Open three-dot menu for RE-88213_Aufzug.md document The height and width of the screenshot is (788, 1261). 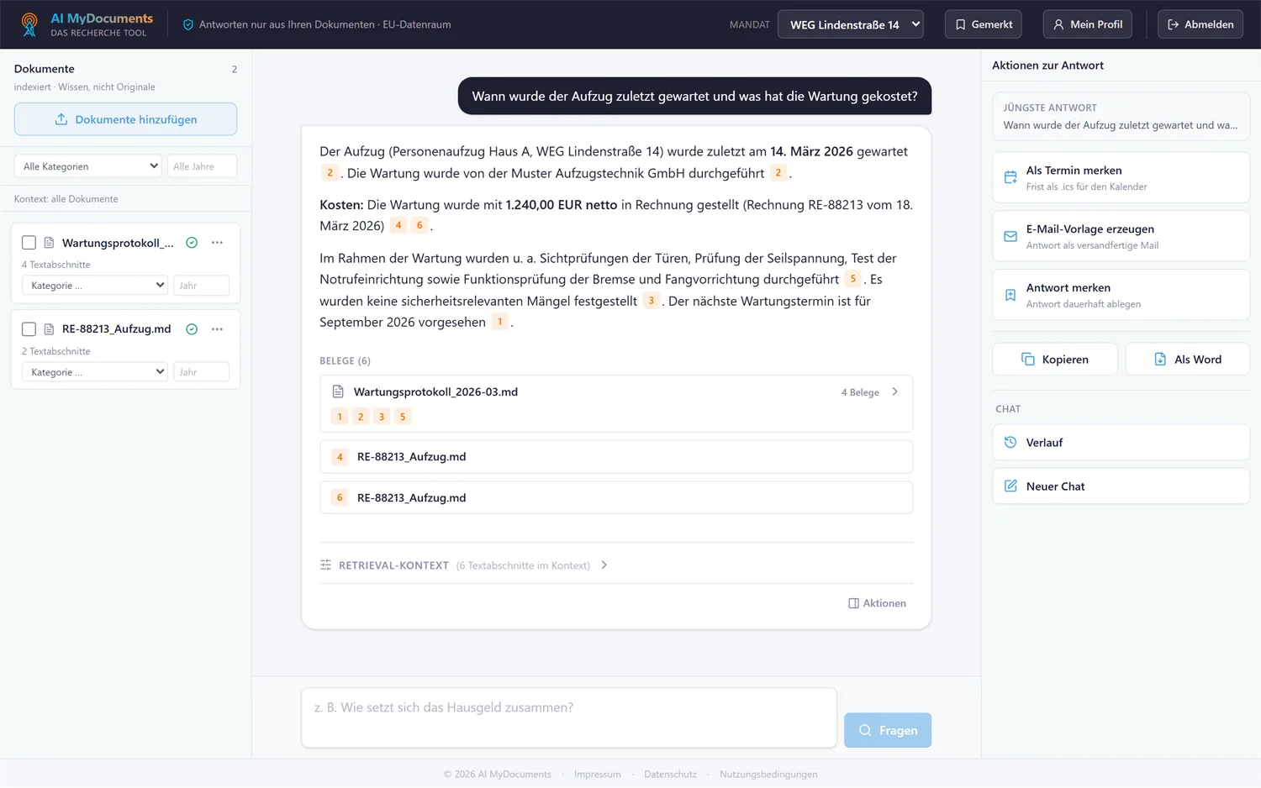click(x=217, y=329)
